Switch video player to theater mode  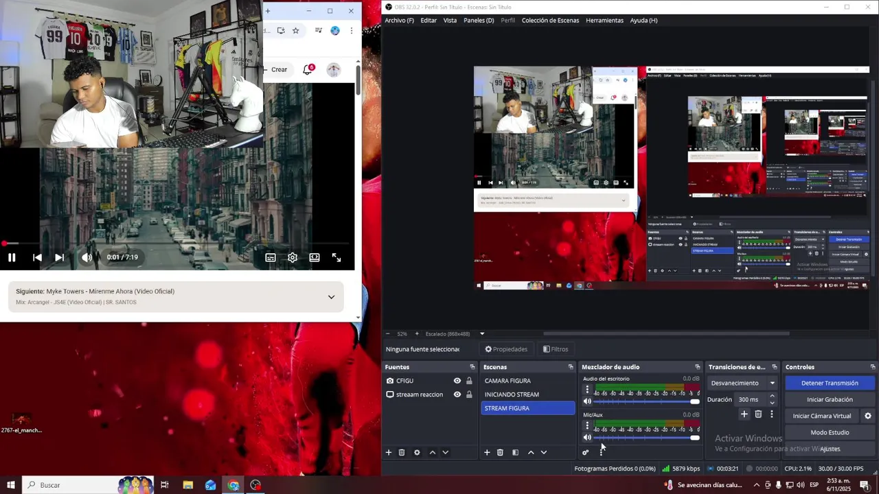pos(315,257)
